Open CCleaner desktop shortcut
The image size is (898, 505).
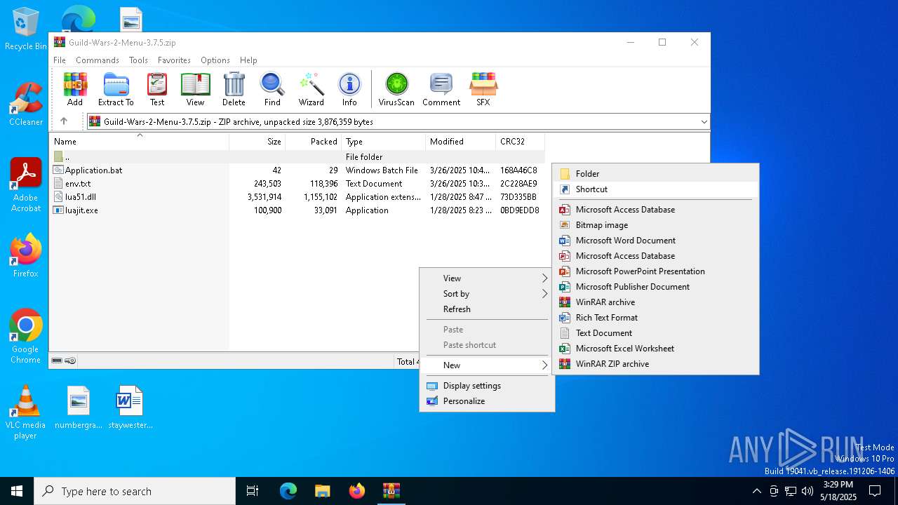(x=26, y=105)
